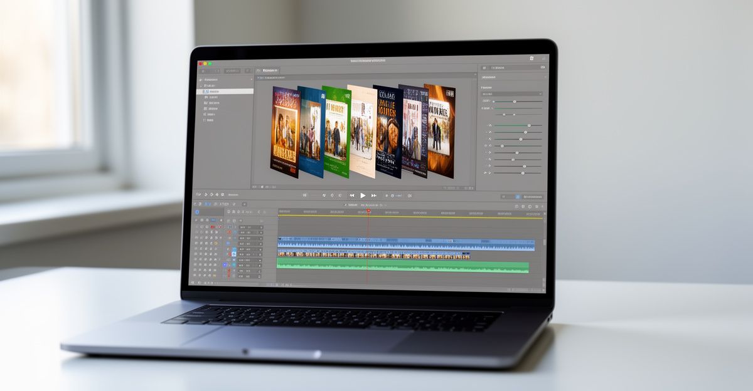Open the dropdown at top of adjustments panel

tap(512, 94)
